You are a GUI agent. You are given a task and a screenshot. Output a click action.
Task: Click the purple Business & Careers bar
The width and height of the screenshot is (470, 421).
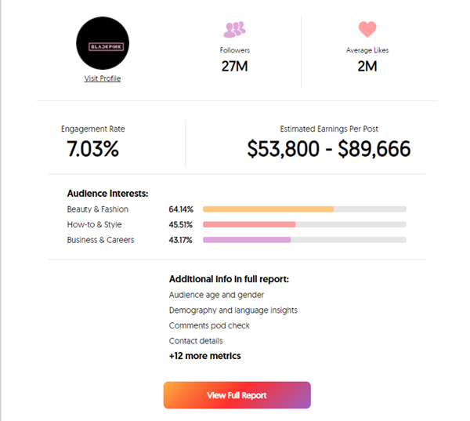click(247, 240)
